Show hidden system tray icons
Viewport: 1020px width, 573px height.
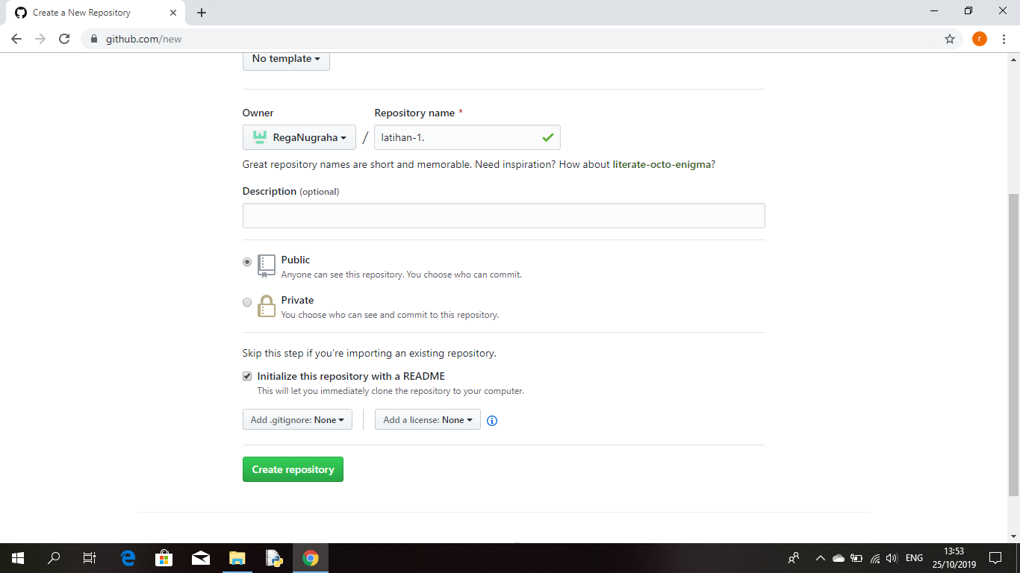click(x=820, y=558)
